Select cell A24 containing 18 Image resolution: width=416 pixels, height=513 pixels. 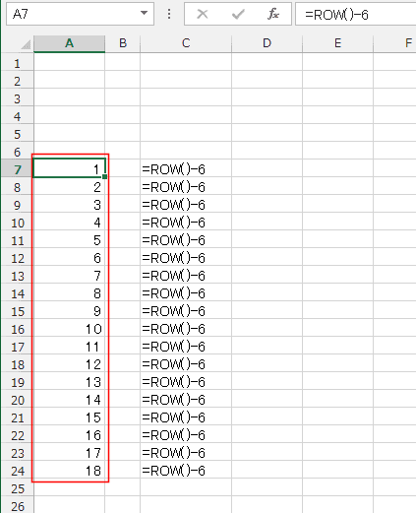click(x=69, y=471)
